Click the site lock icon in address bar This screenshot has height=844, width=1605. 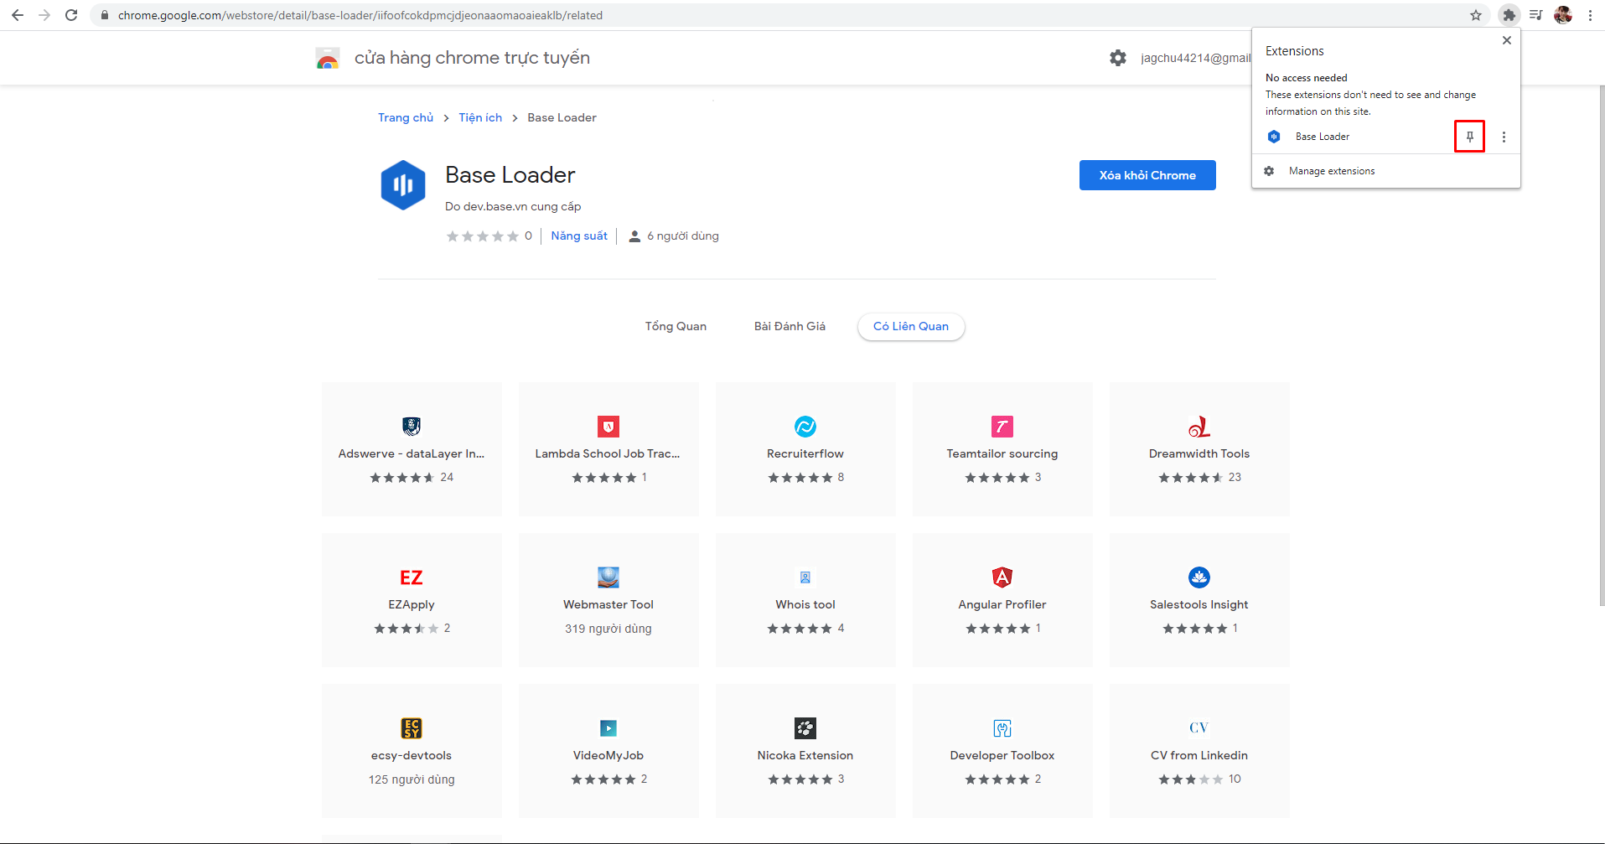[x=105, y=15]
